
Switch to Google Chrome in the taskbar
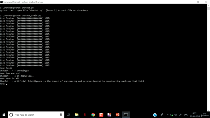tap(93, 115)
